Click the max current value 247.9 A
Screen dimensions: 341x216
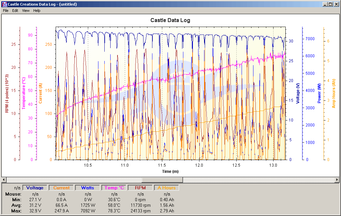point(62,211)
